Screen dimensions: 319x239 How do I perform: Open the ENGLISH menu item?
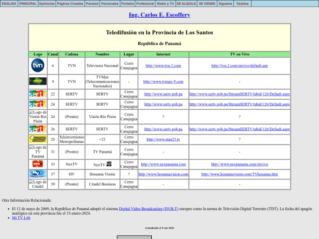[x=9, y=4]
